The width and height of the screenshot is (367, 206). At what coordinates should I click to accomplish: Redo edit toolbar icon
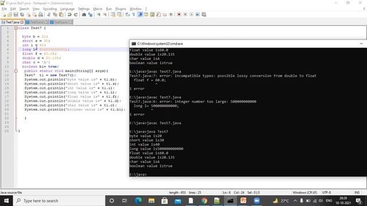coord(76,14)
